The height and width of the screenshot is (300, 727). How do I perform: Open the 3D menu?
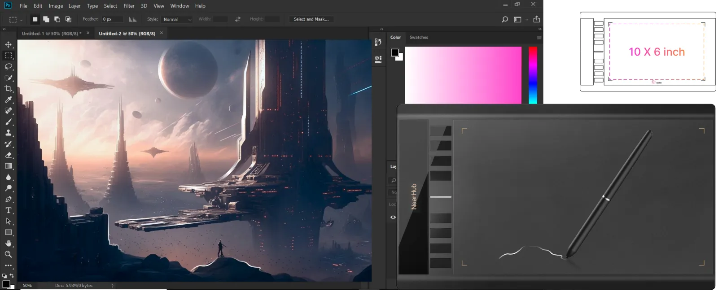(x=144, y=6)
